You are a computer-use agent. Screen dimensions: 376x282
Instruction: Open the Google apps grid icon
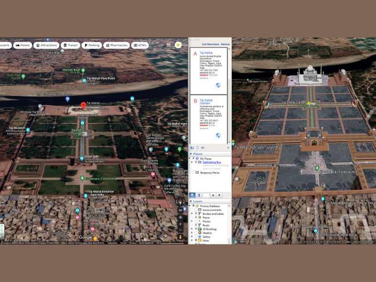pyautogui.click(x=168, y=45)
